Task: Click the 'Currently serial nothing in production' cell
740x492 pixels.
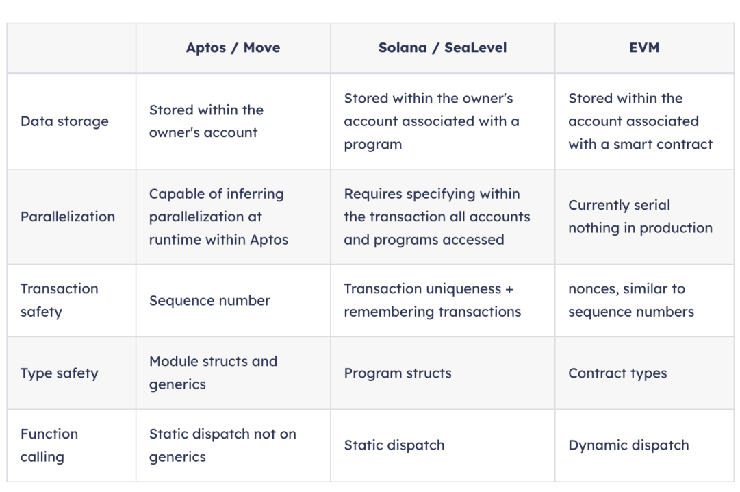Action: (644, 217)
